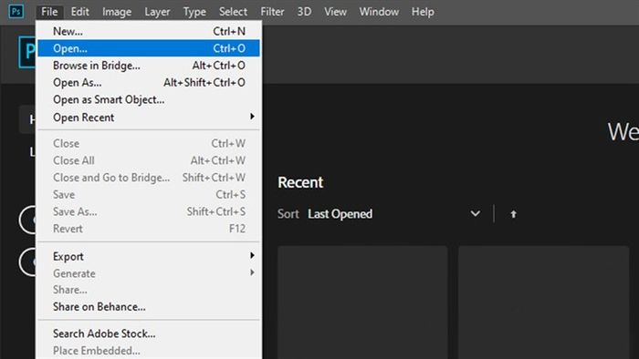The width and height of the screenshot is (639, 359).
Task: Open the Help menu
Action: click(423, 12)
